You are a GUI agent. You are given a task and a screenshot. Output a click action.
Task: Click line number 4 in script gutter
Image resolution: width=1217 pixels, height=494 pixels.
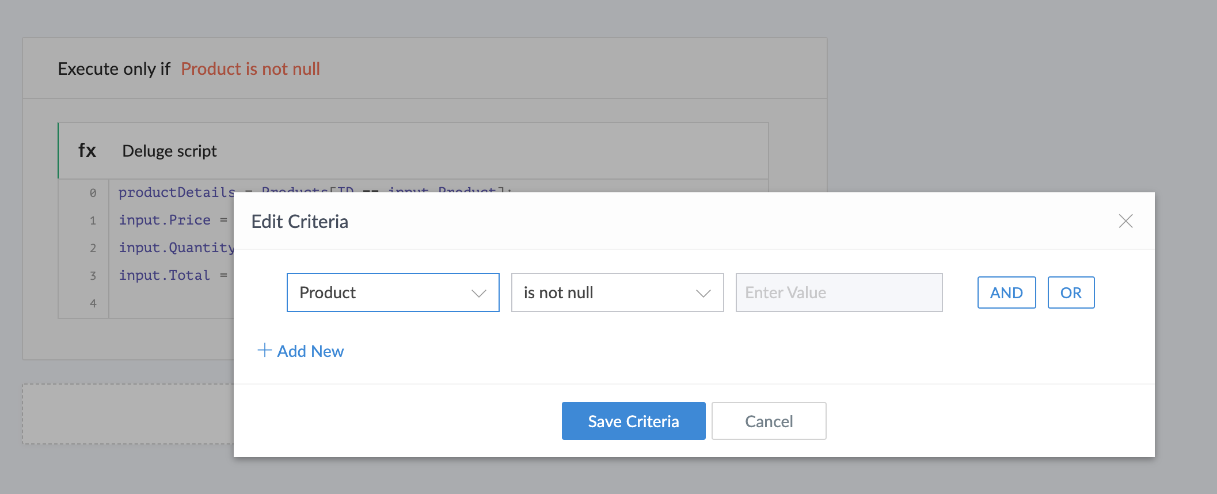(x=93, y=303)
